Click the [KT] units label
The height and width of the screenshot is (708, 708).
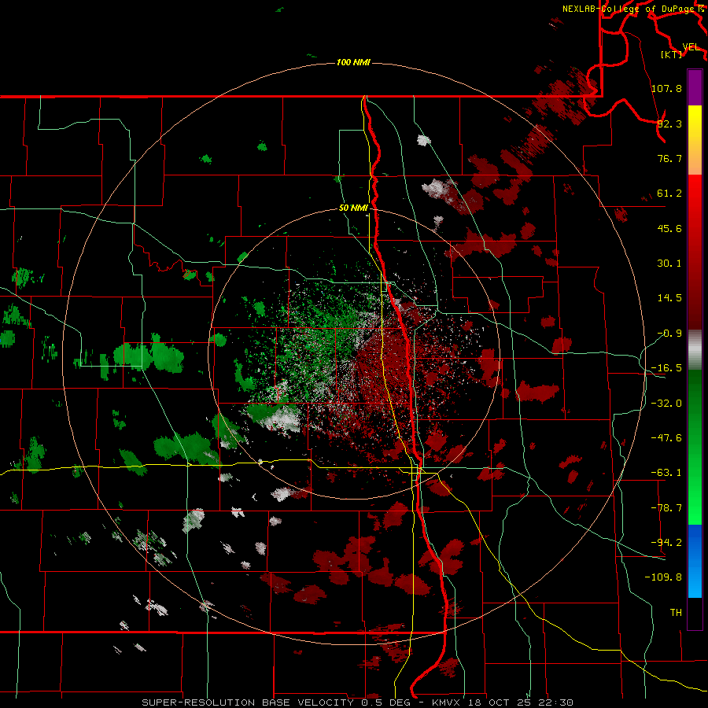tap(672, 54)
